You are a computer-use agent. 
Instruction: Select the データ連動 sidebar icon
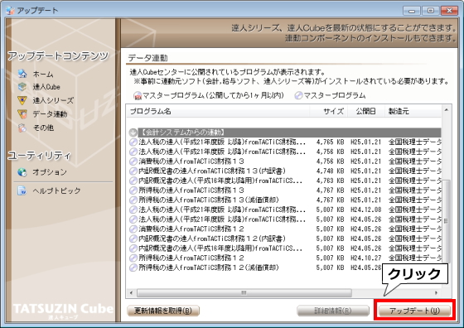(22, 113)
